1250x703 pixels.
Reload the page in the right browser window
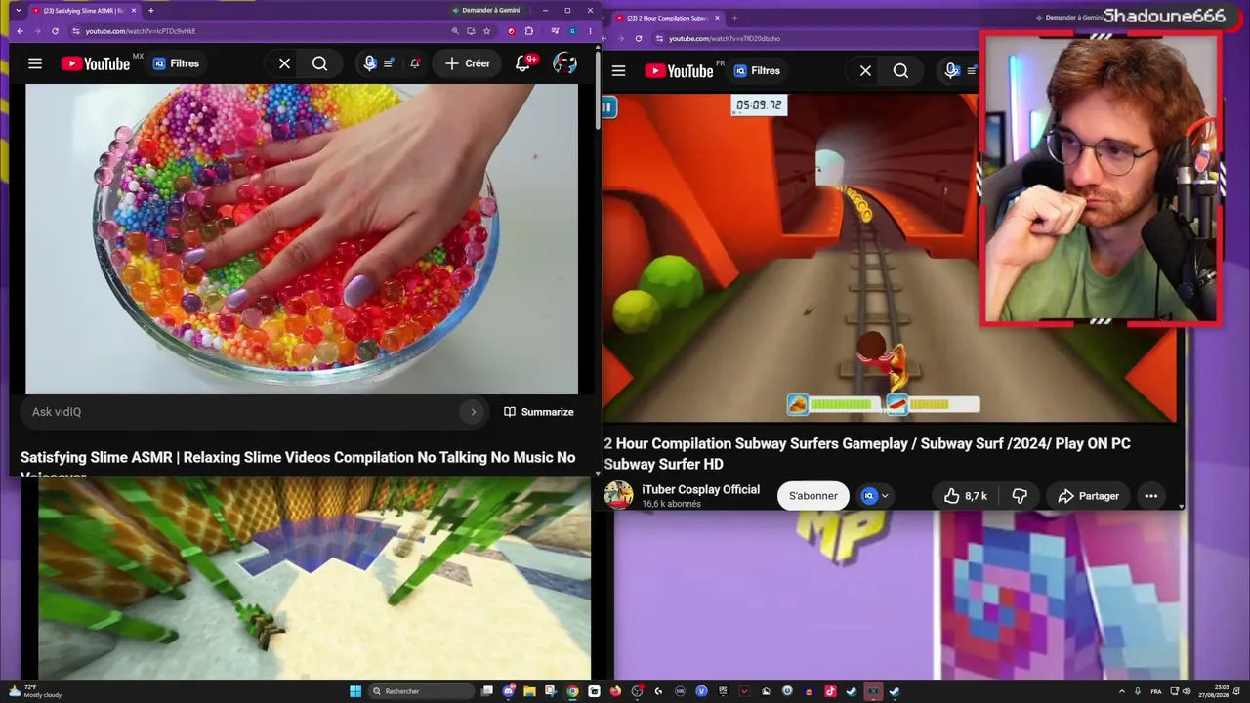point(639,38)
